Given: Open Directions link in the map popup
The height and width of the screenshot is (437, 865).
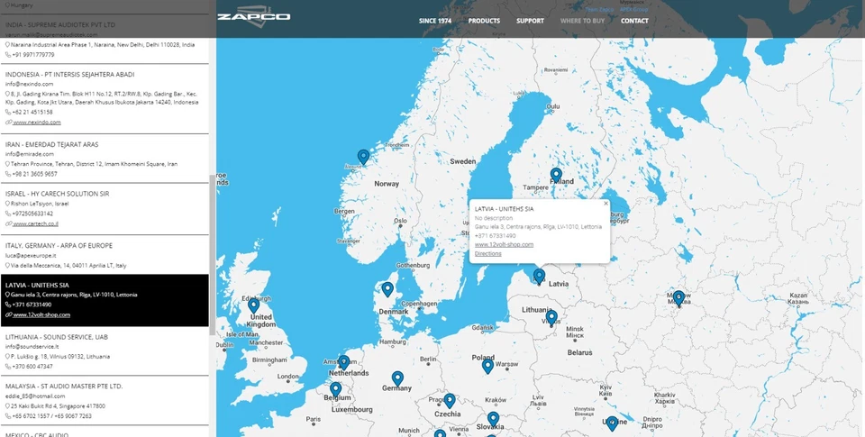Looking at the screenshot, I should point(487,254).
